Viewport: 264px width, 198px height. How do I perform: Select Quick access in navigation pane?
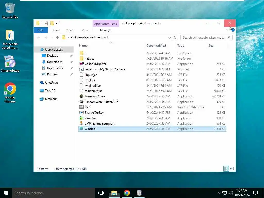tap(54, 49)
